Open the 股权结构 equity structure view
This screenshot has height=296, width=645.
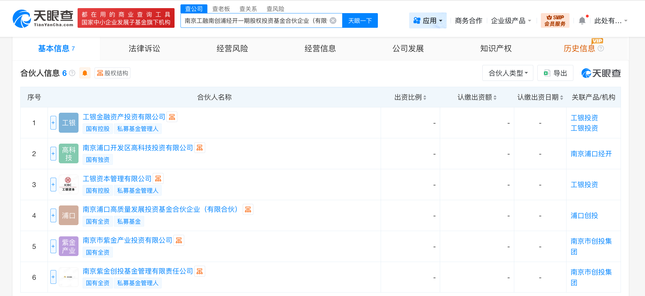(112, 73)
